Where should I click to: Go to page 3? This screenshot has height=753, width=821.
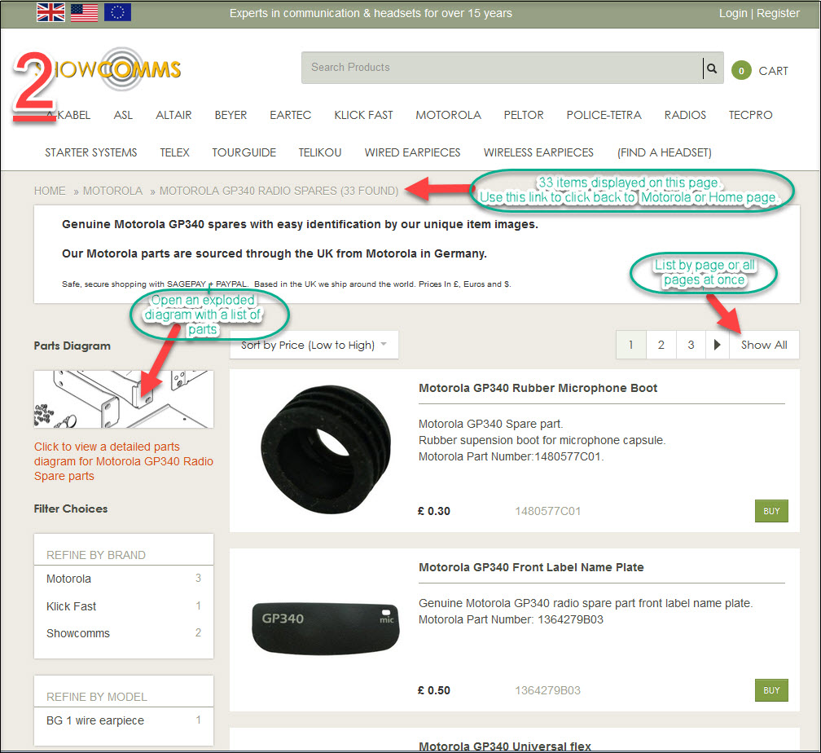[691, 345]
